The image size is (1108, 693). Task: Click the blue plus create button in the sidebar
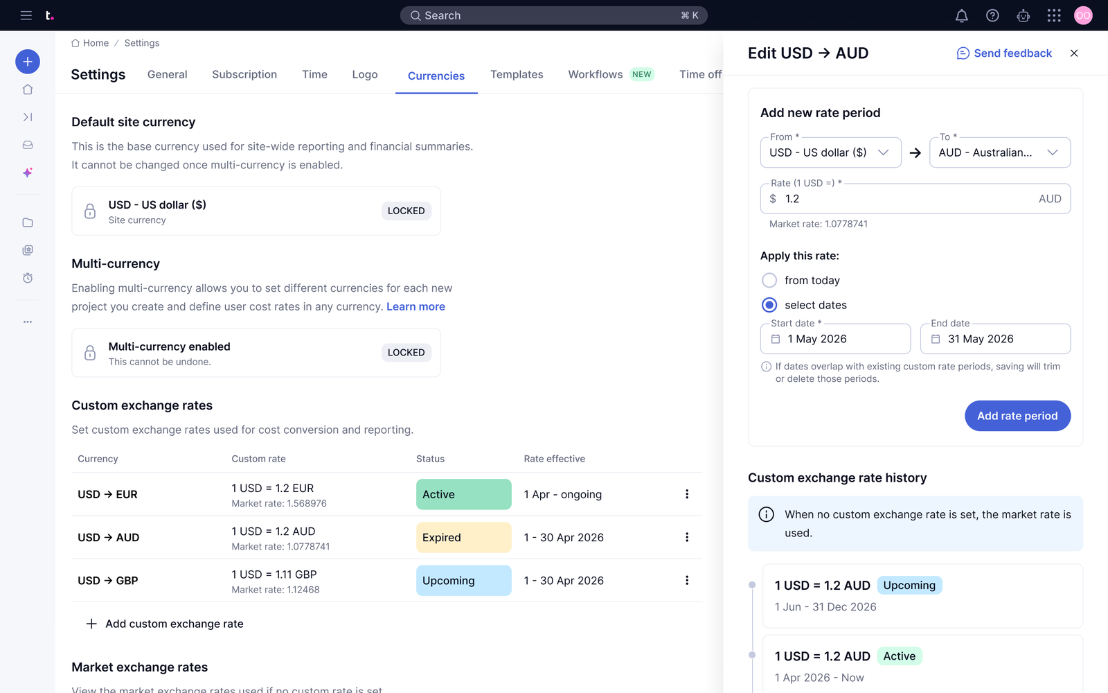pyautogui.click(x=28, y=62)
